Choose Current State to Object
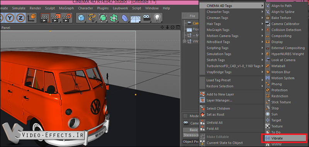Image resolution: width=309 pixels, height=147 pixels. point(232,143)
